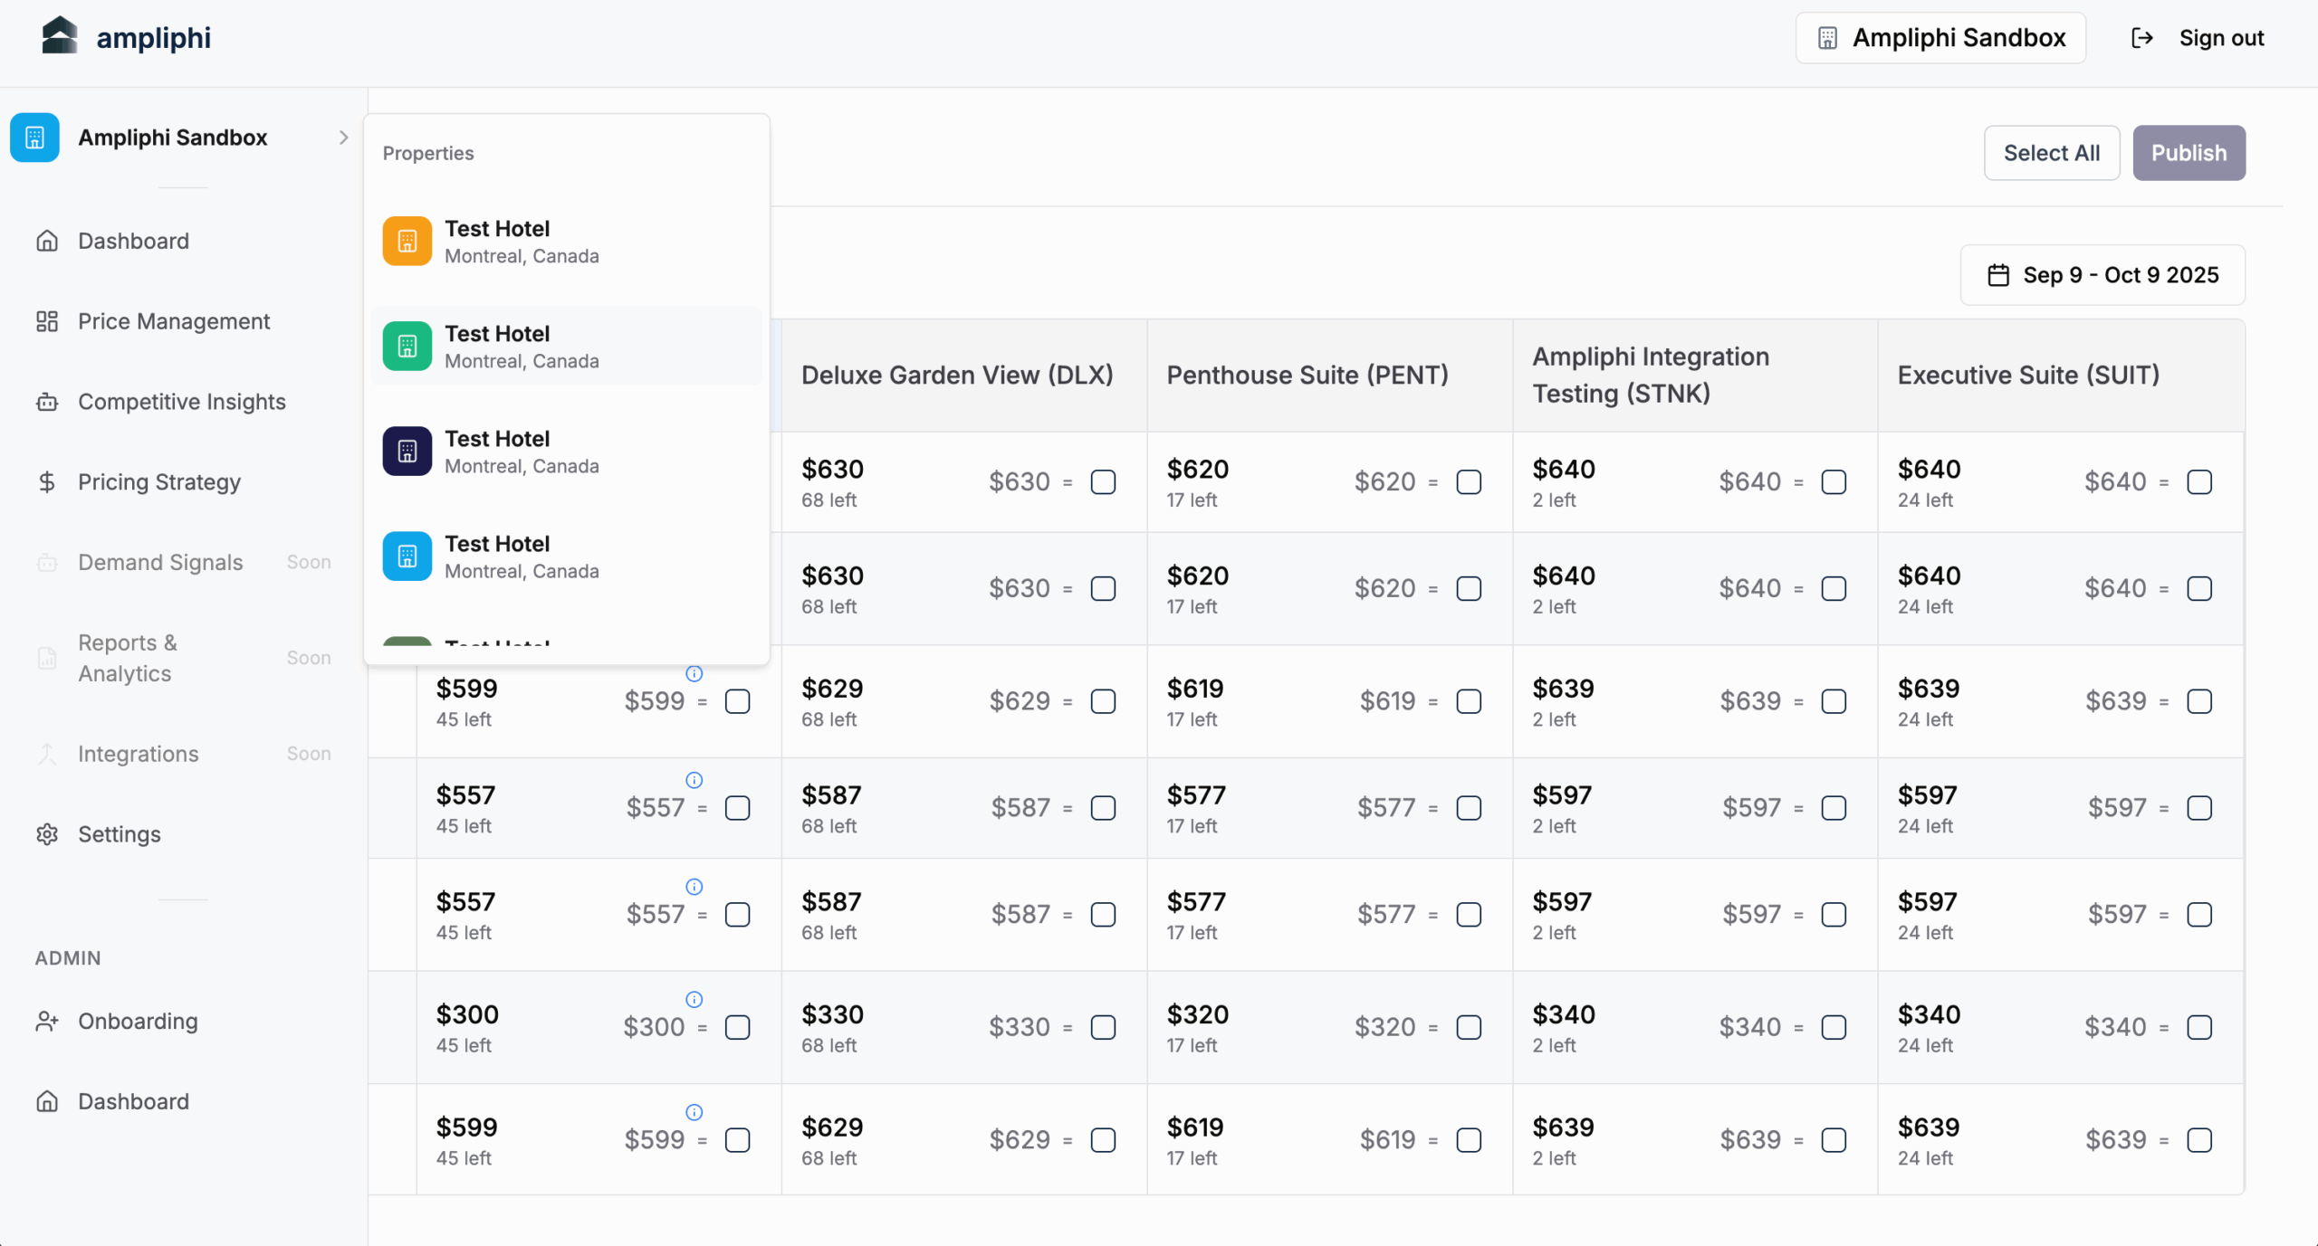
Task: Click the calendar icon in date range button
Action: pyautogui.click(x=1998, y=275)
